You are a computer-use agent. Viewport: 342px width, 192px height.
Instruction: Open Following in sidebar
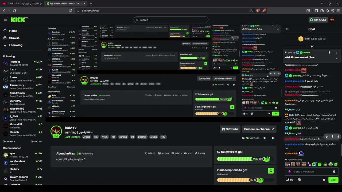13,45
